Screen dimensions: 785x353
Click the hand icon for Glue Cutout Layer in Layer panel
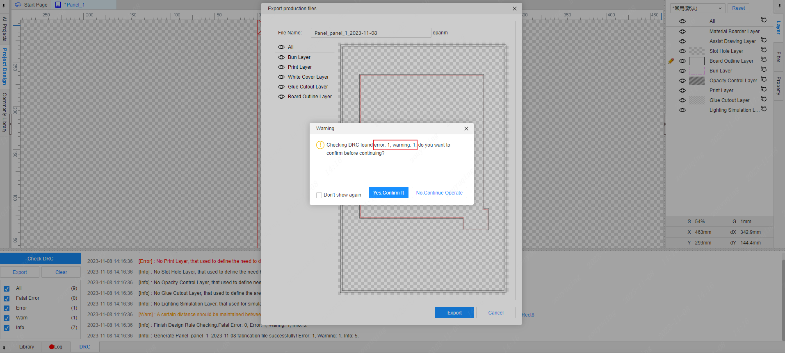[x=764, y=99]
